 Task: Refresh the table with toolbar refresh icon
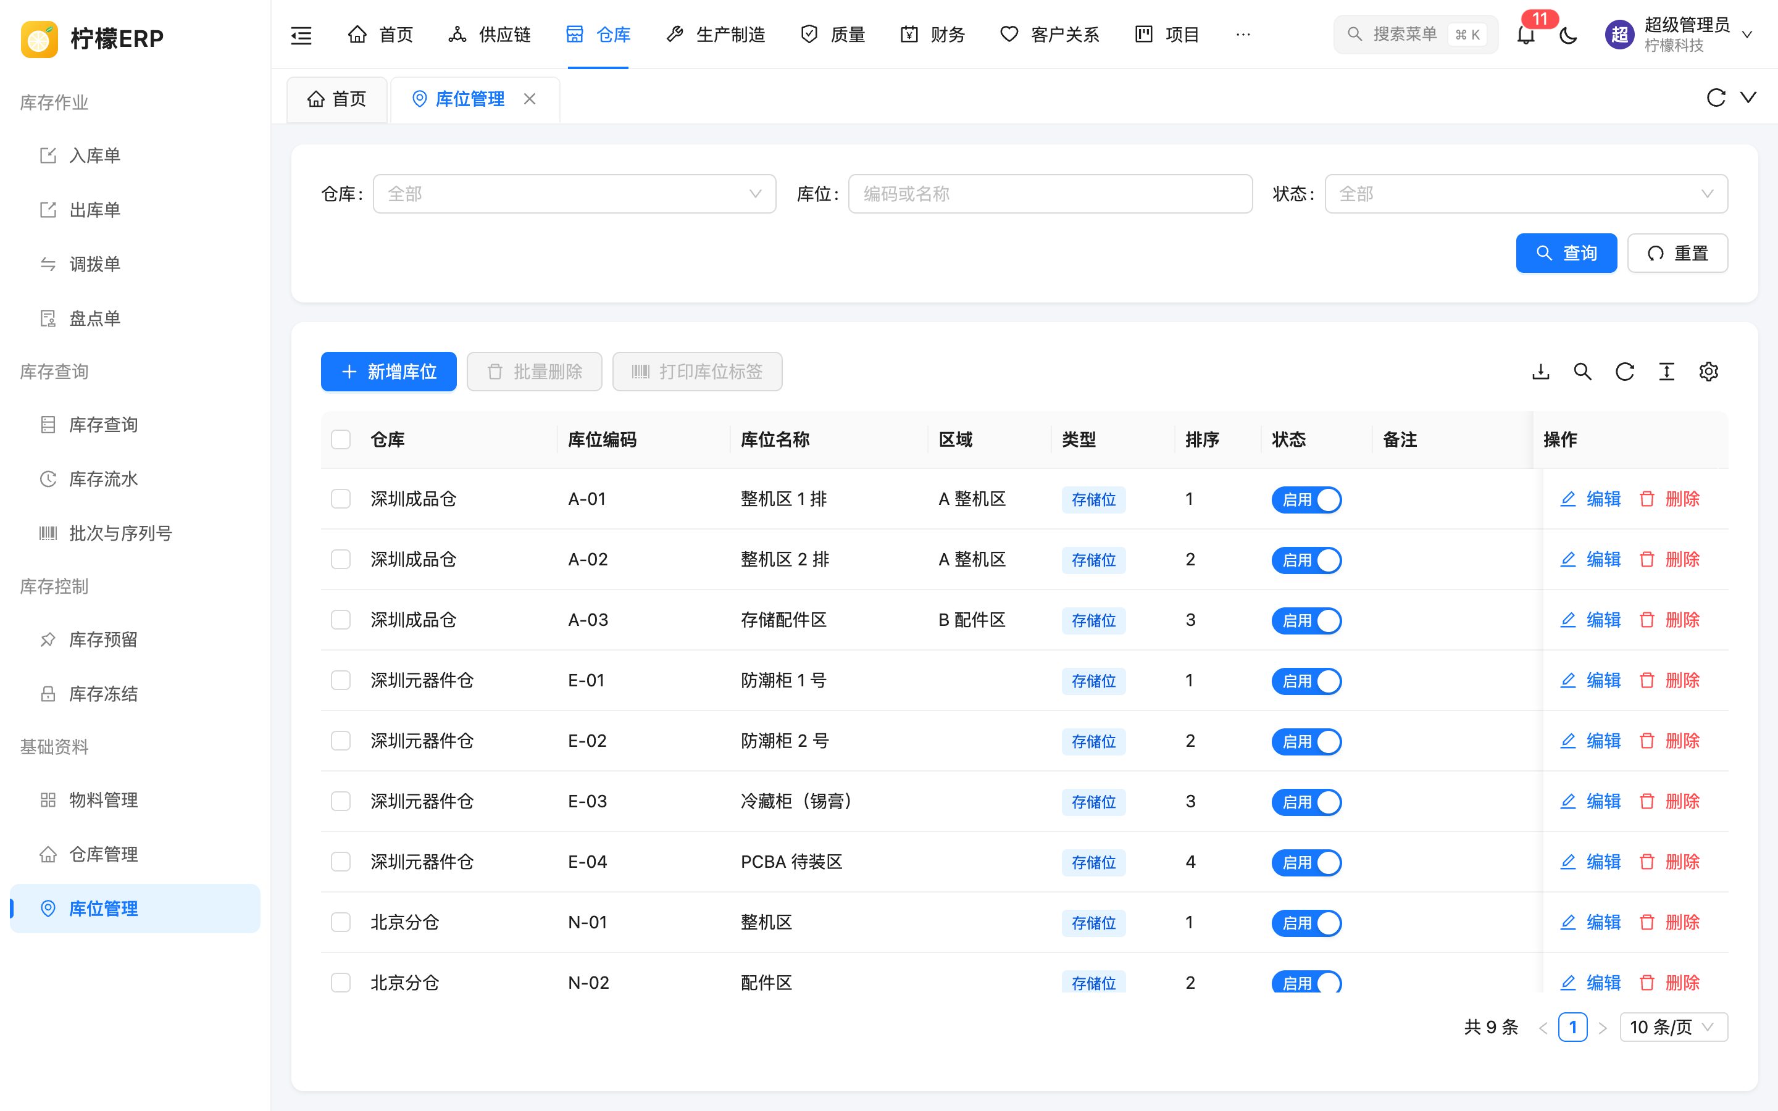(1624, 372)
